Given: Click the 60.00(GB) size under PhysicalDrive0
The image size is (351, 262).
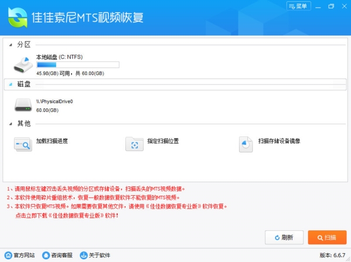Looking at the screenshot, I should pos(47,110).
